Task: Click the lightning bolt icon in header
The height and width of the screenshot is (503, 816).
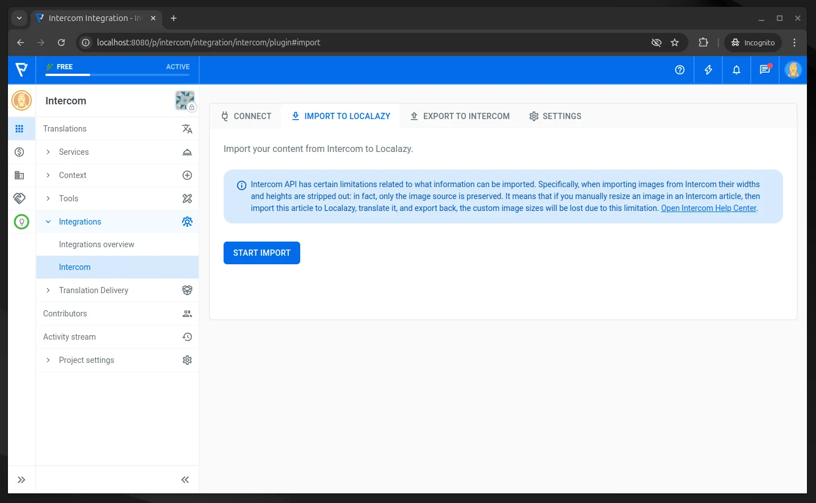Action: pos(708,70)
